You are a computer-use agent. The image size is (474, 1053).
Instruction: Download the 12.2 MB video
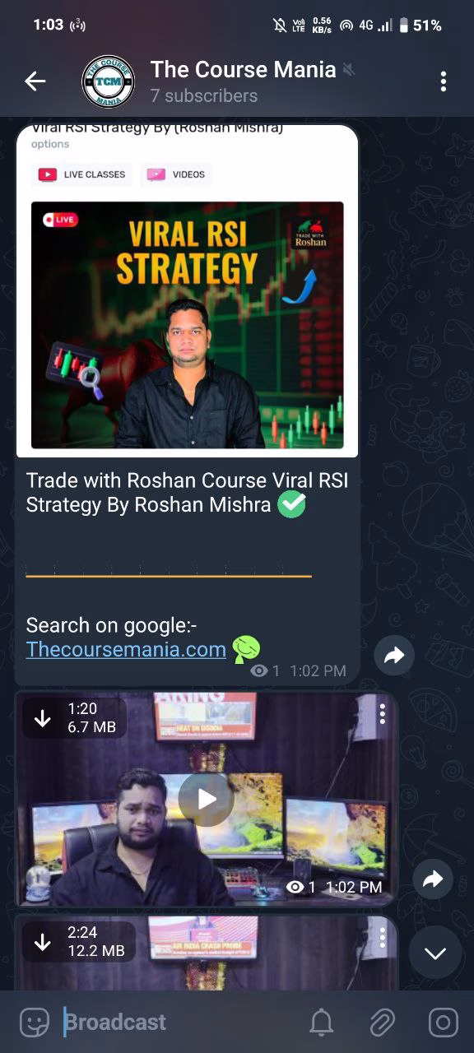tap(43, 942)
